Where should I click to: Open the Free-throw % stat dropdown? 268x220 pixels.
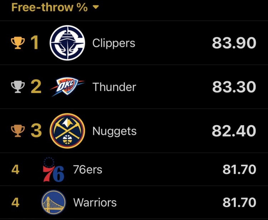[49, 7]
